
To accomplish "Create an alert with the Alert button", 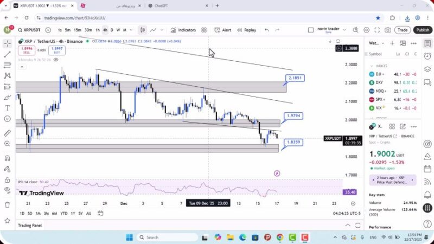I will point(222,30).
